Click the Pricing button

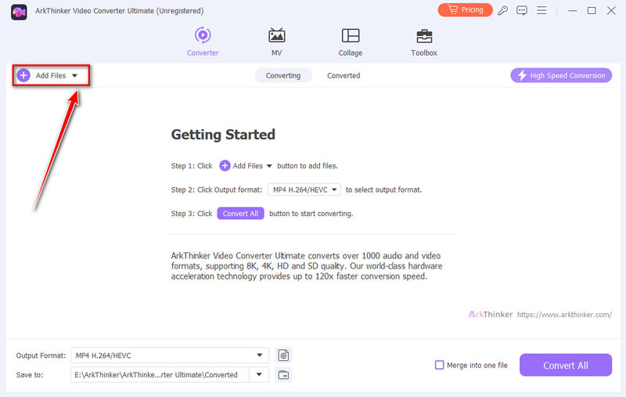coord(465,10)
